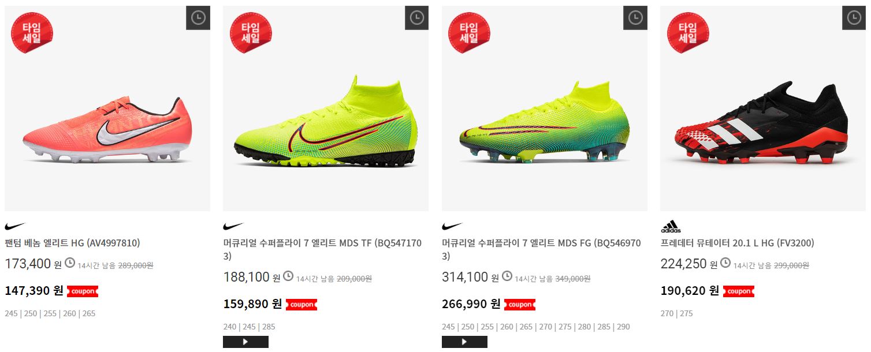Click the 타임세일 badge on Adidas Predator shoe
Image resolution: width=871 pixels, height=352 pixels.
coord(687,32)
